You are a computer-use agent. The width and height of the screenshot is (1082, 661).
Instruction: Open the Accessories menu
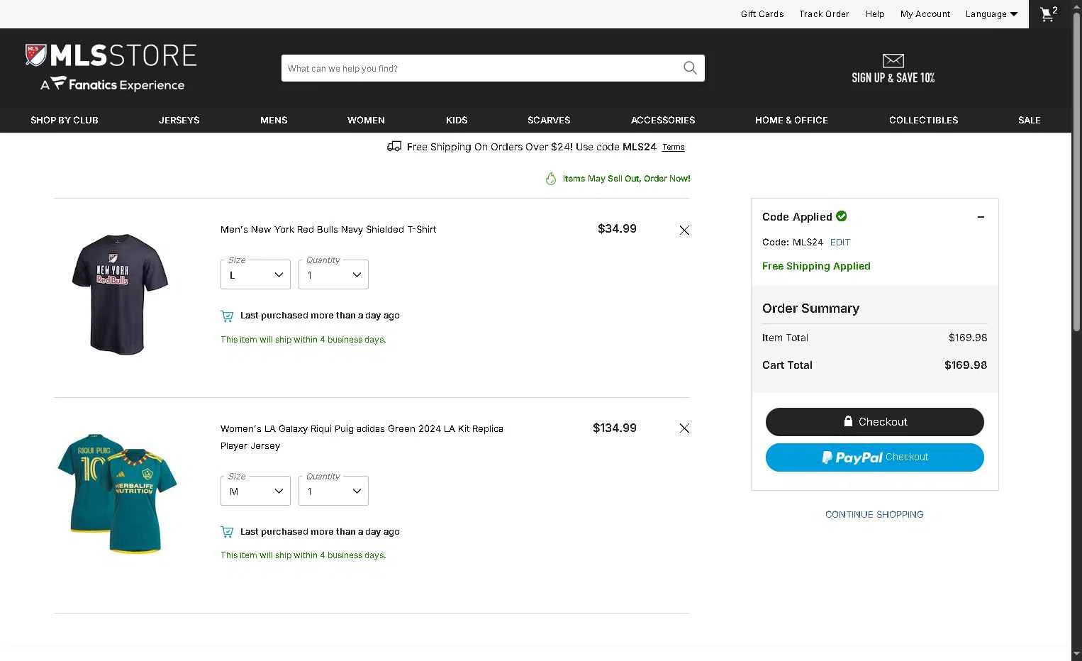tap(663, 120)
